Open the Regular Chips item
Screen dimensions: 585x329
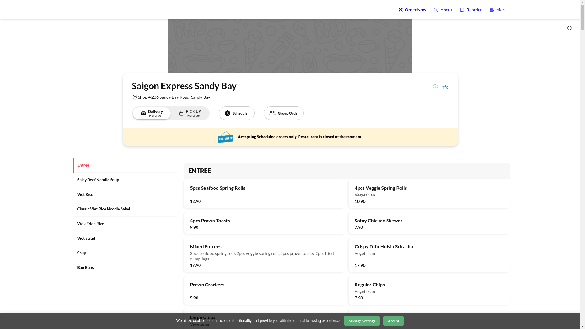point(429,290)
